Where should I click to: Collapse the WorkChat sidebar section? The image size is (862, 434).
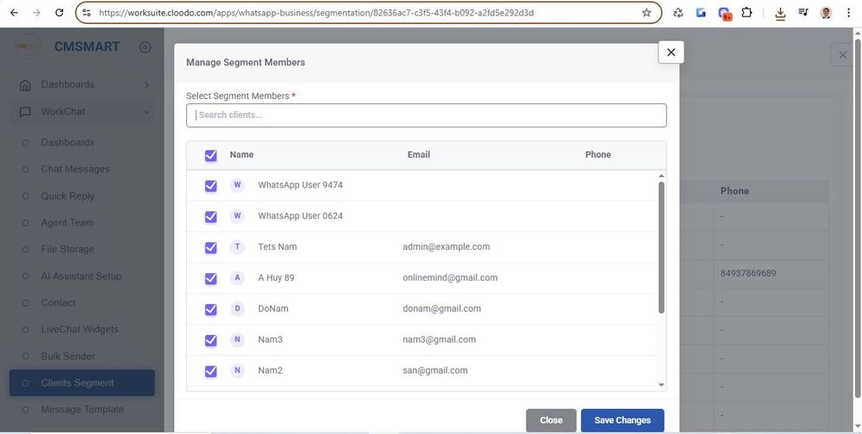coord(147,112)
